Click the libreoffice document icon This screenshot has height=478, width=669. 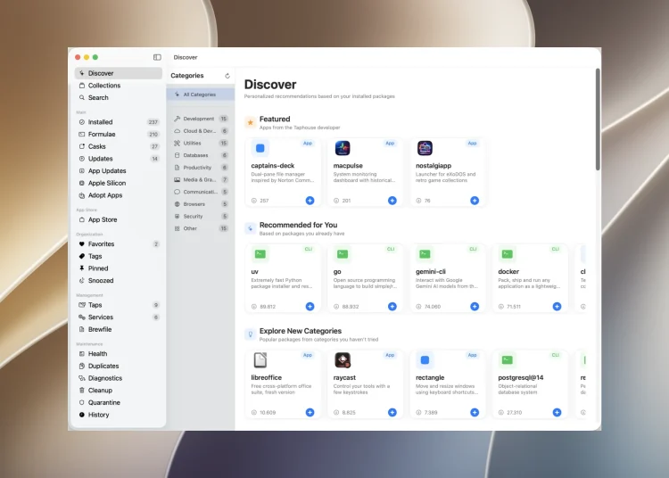coord(260,360)
